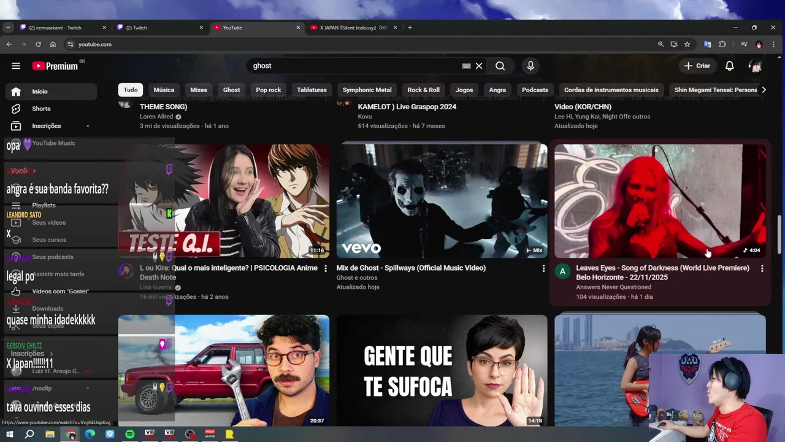
Task: Play the Ghost Spillways vevo thumbnail
Action: point(442,200)
